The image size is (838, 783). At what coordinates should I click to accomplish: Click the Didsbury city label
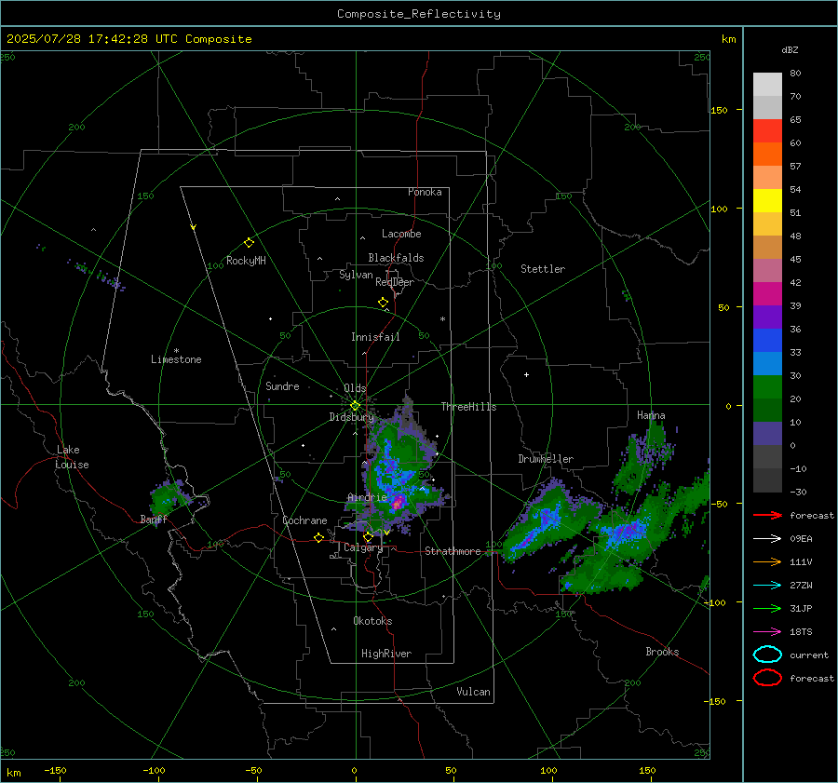pyautogui.click(x=351, y=417)
